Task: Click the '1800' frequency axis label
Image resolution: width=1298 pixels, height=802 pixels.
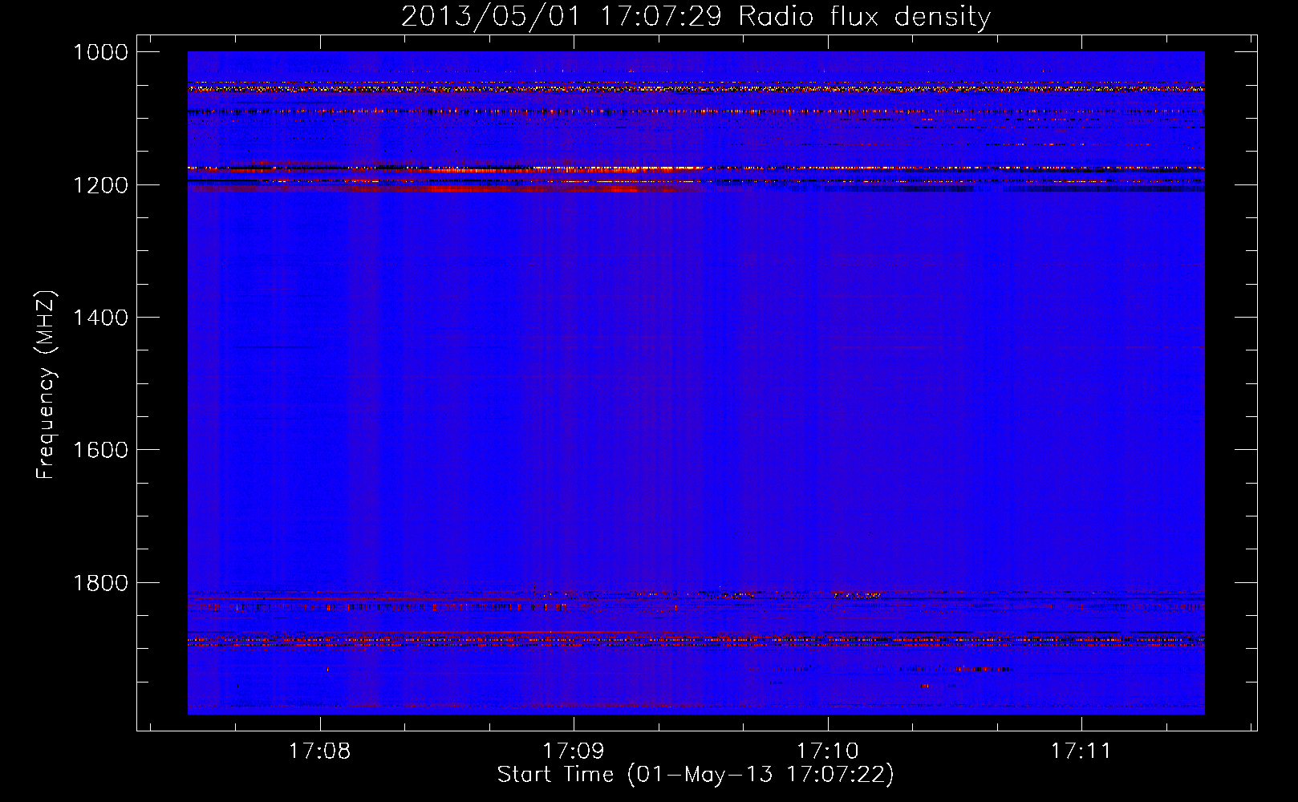Action: [100, 583]
